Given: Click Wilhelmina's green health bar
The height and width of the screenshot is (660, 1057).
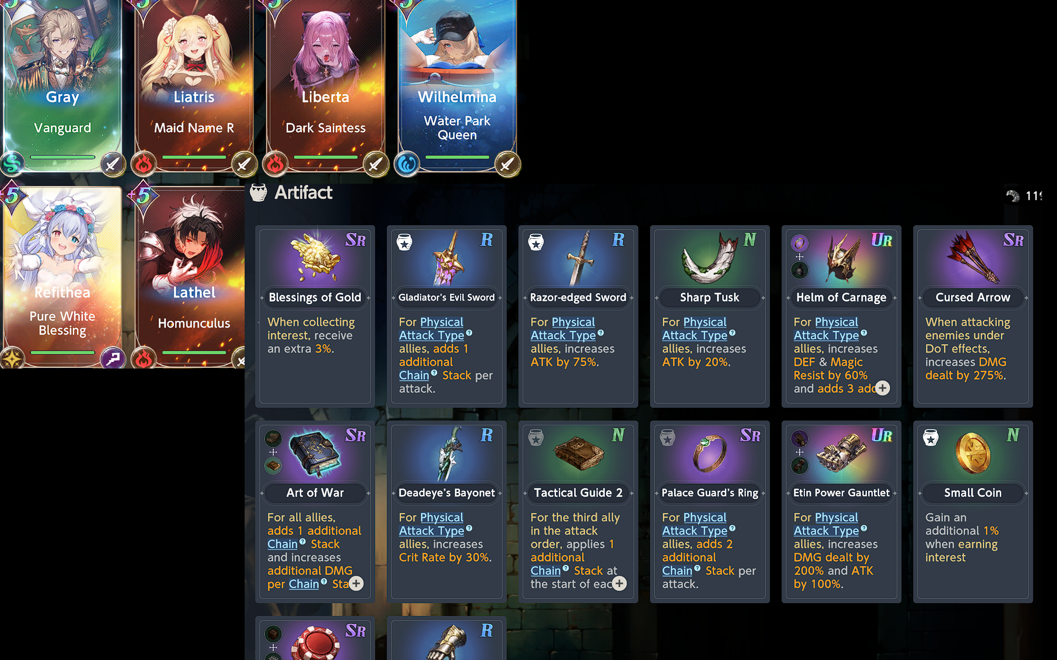Looking at the screenshot, I should point(457,157).
